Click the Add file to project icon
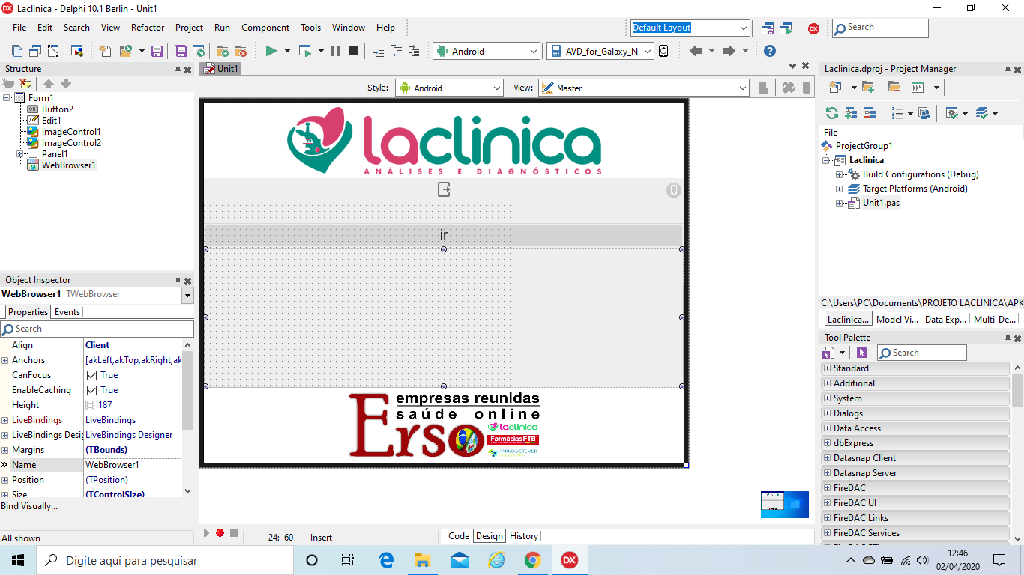Viewport: 1024px width, 575px height. (223, 51)
